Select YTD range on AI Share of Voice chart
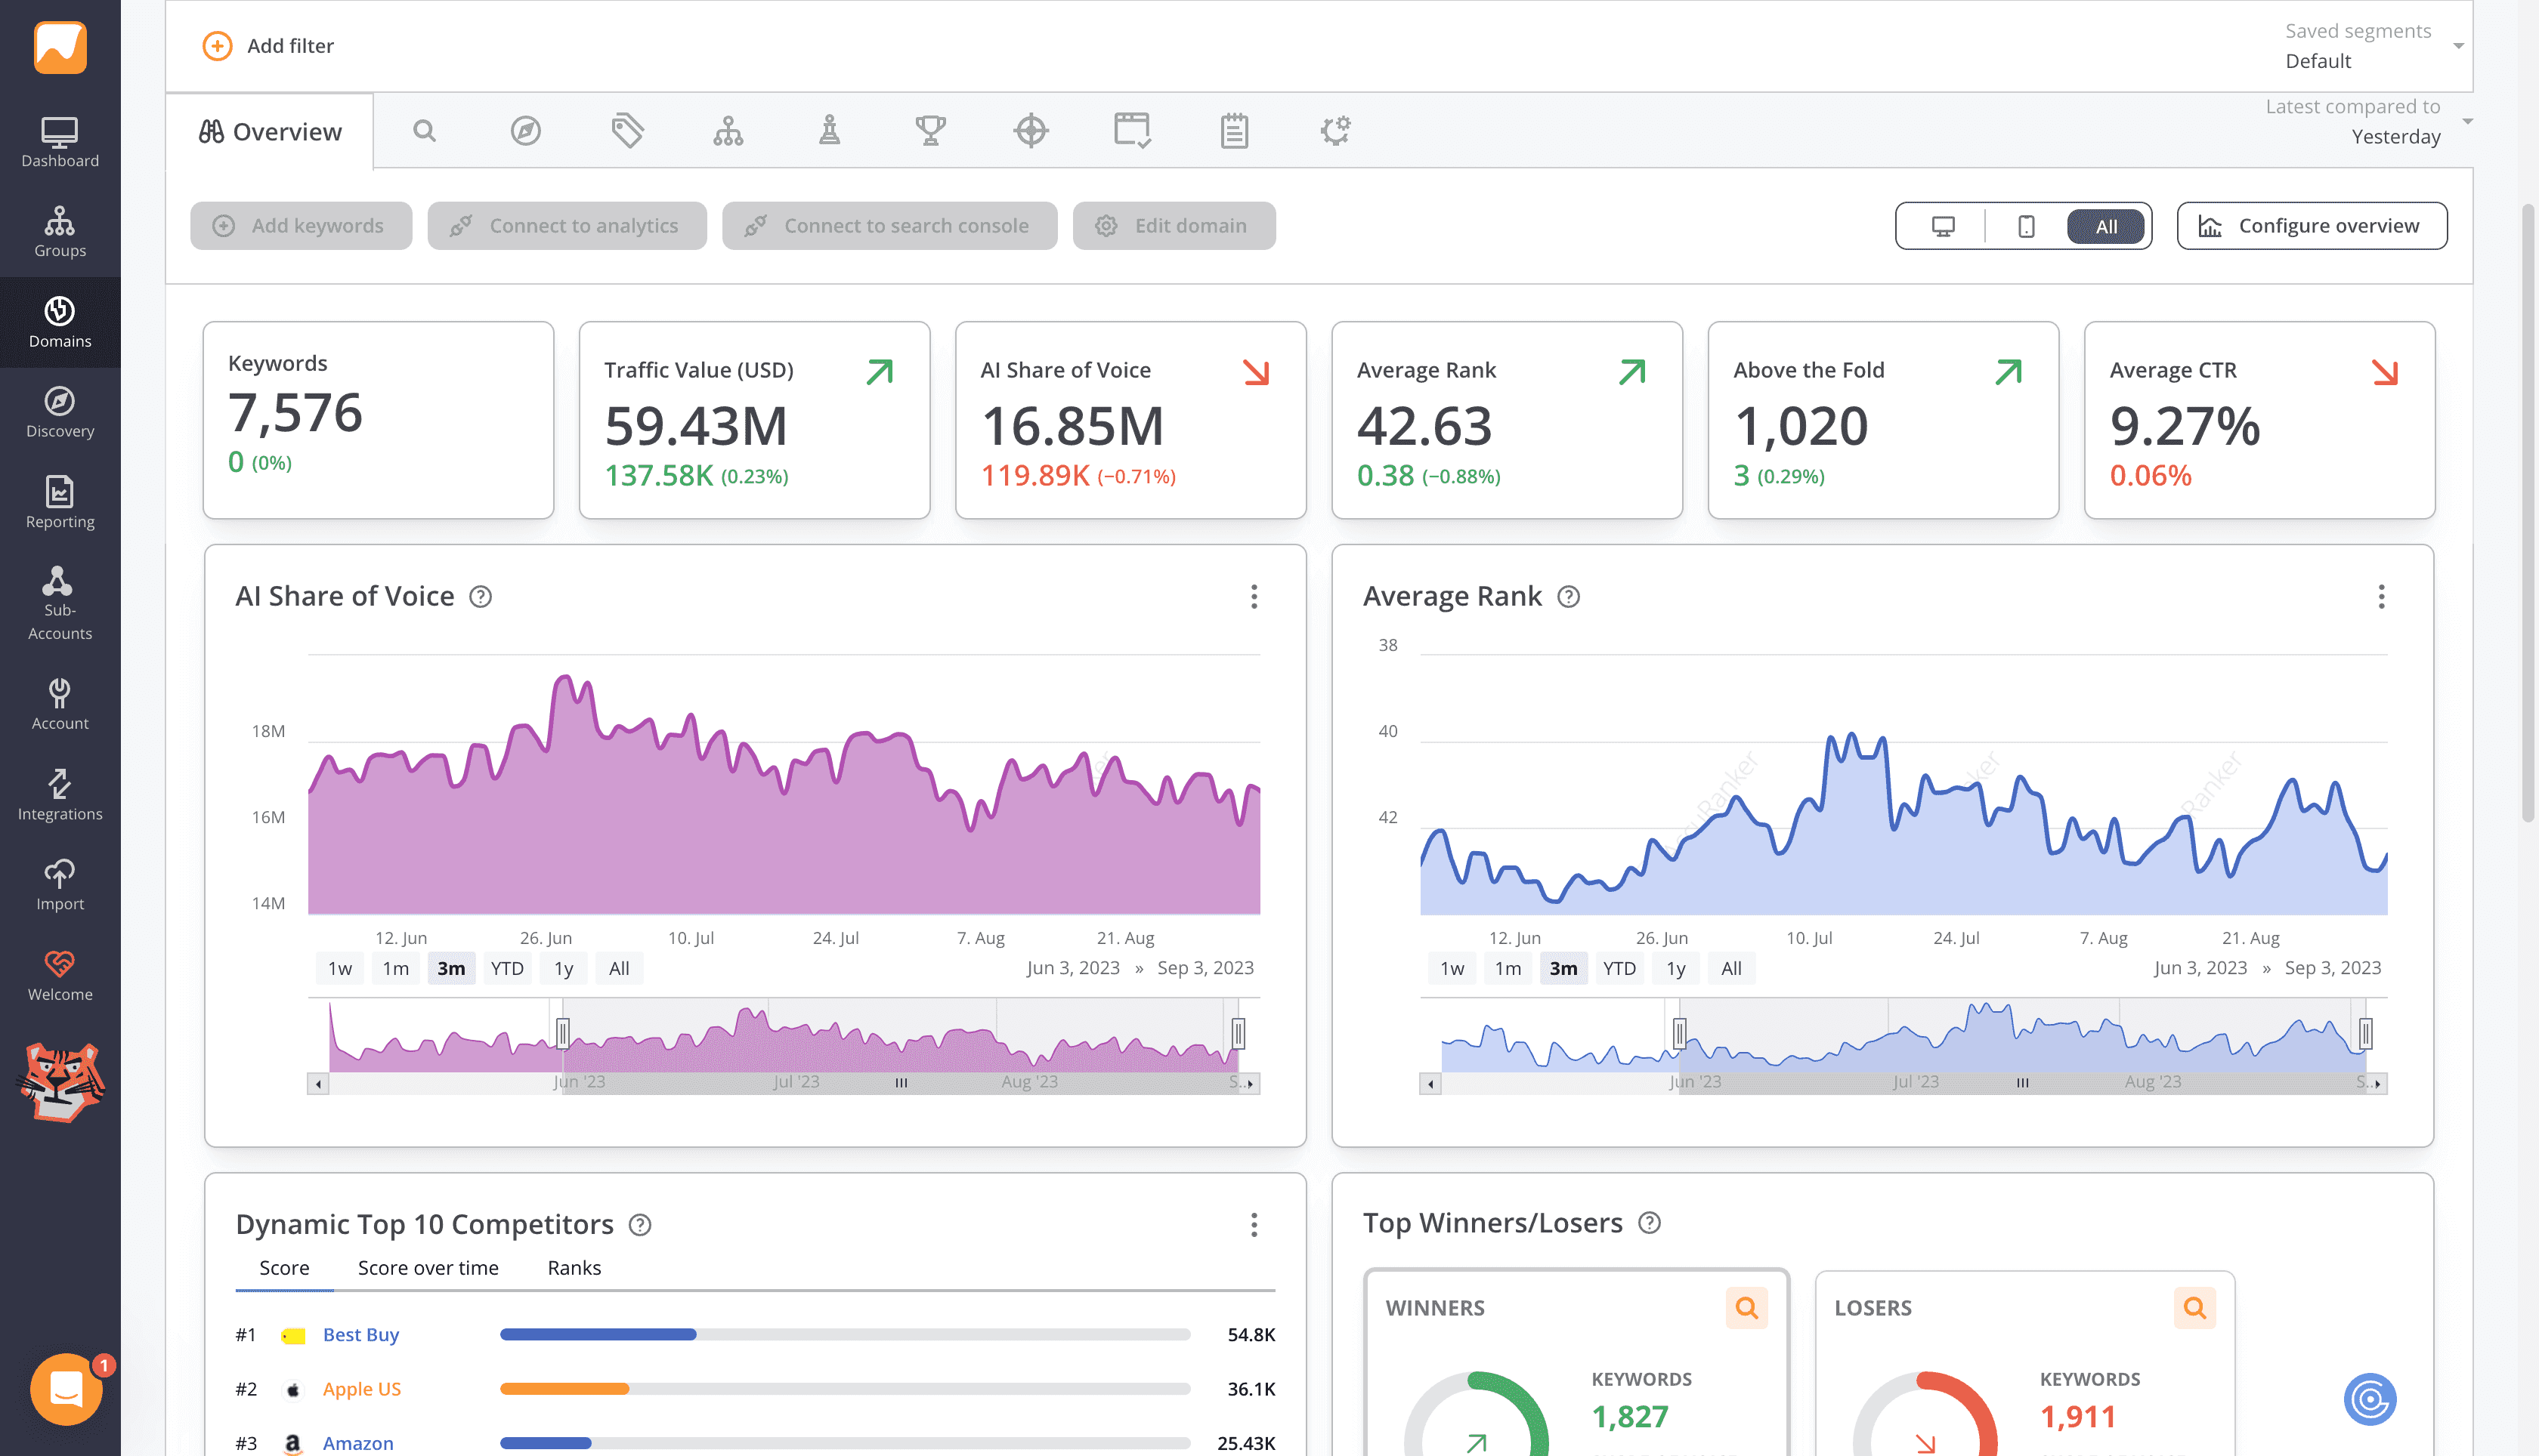This screenshot has height=1456, width=2539. 507,969
